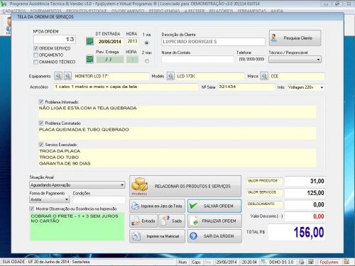Click the Acessórios text field

[x=126, y=87]
